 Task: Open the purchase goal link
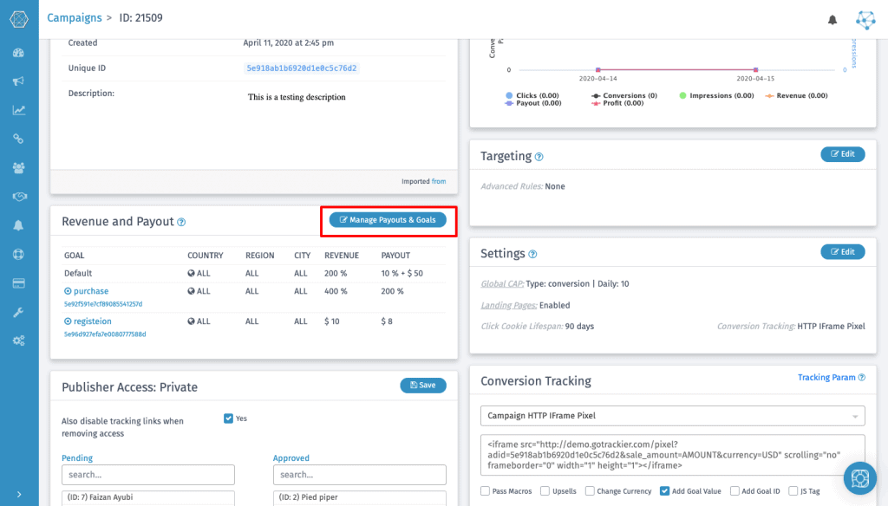point(91,291)
